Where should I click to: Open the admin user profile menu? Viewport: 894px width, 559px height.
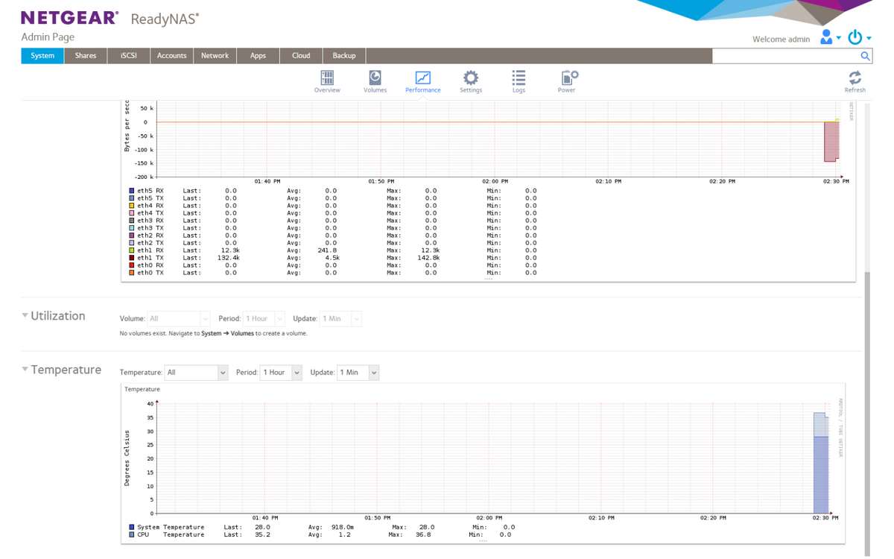click(830, 37)
